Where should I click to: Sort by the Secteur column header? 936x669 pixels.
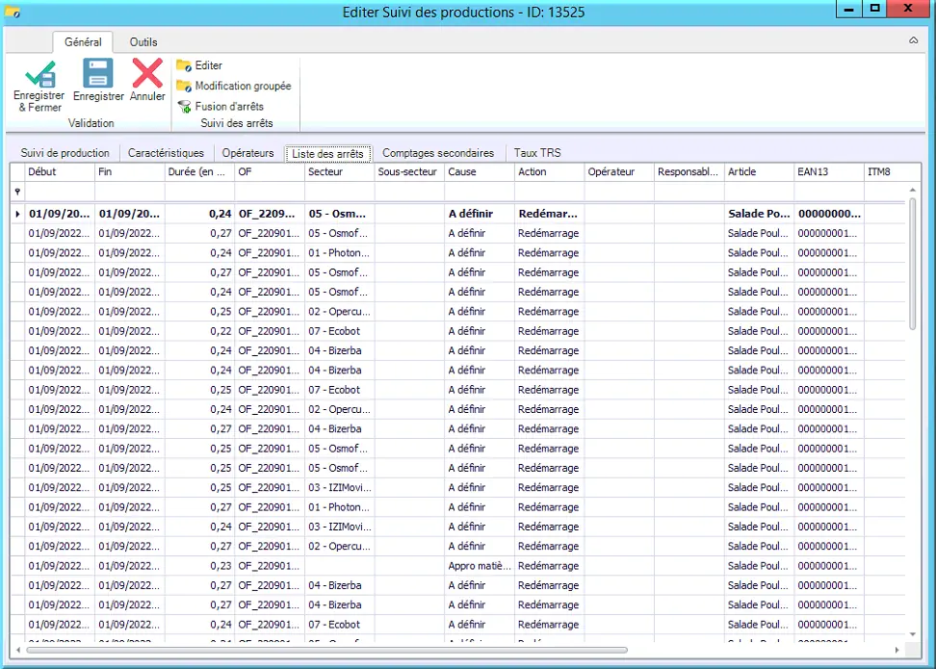point(339,172)
